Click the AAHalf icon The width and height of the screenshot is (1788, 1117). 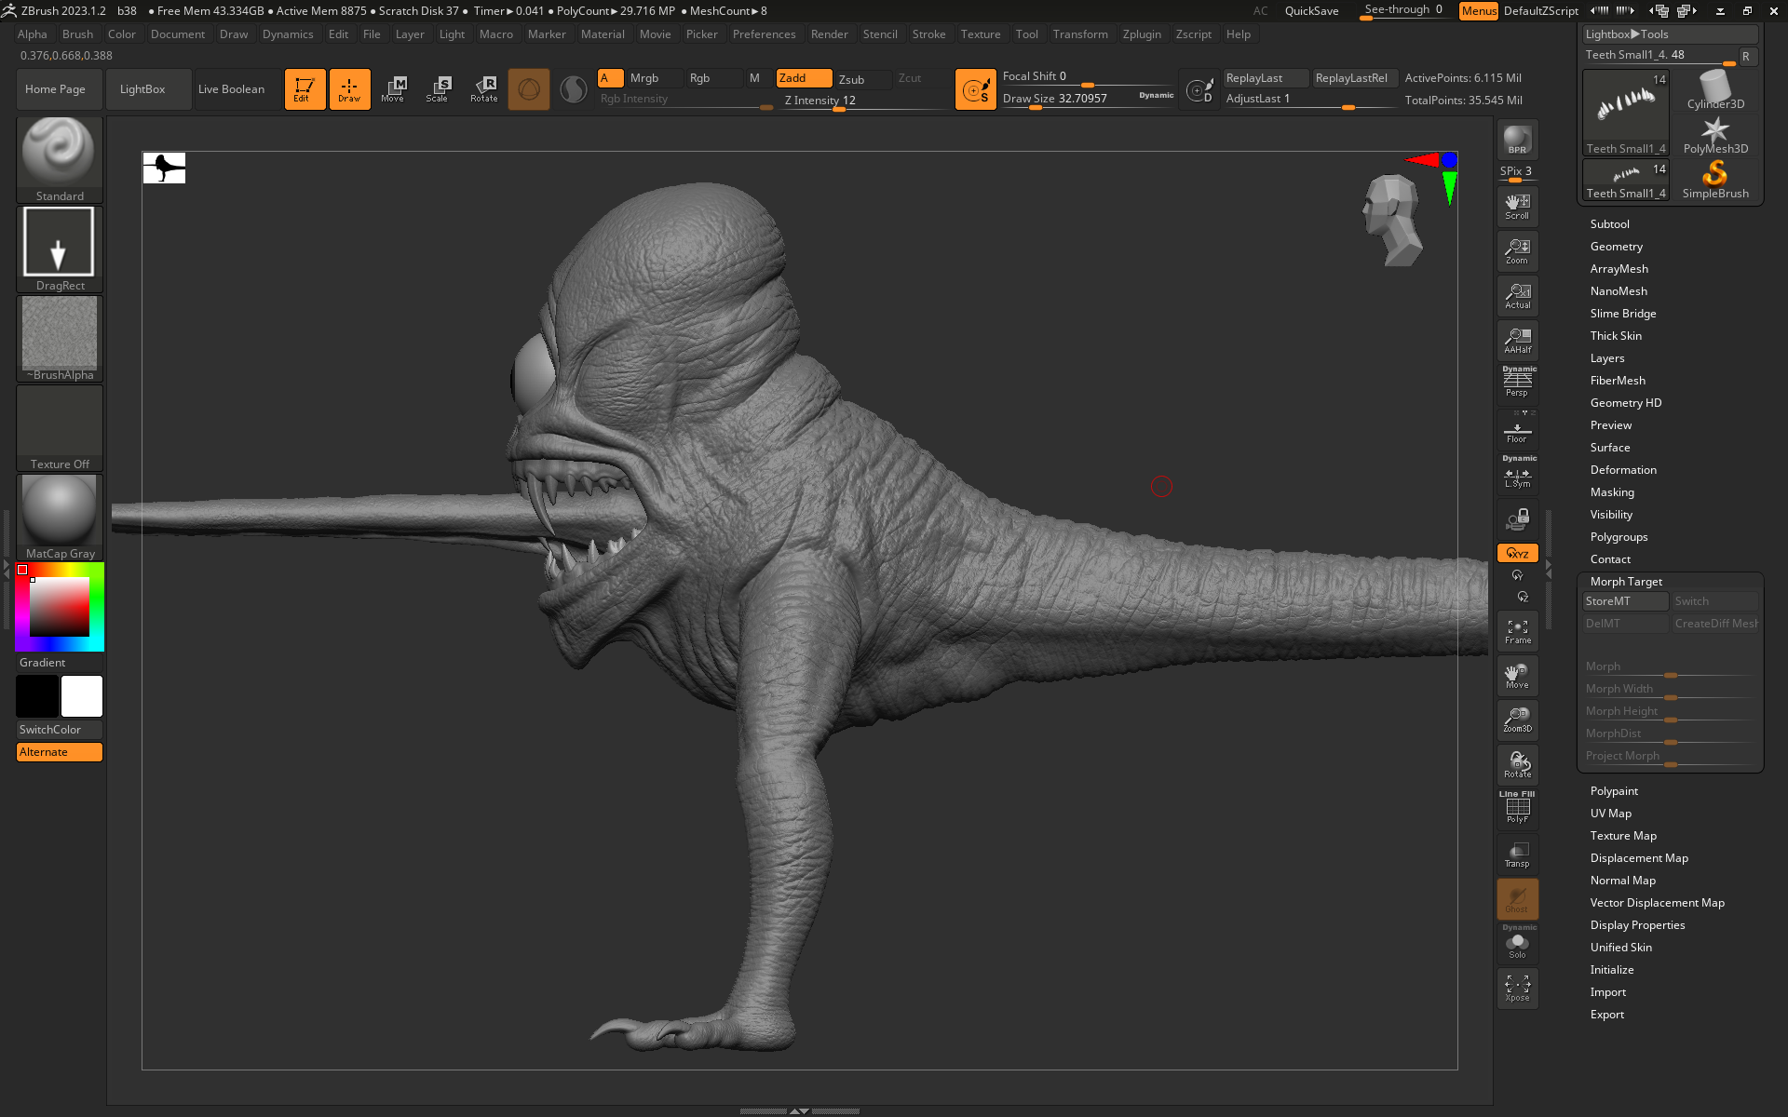(x=1517, y=341)
